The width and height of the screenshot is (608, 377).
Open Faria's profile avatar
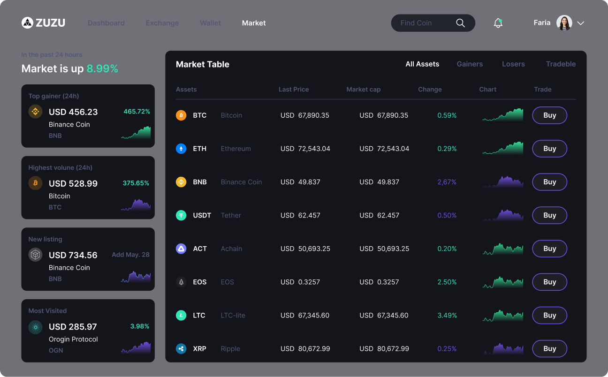coord(564,23)
